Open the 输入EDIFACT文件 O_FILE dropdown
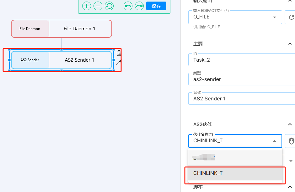 [x=235, y=17]
